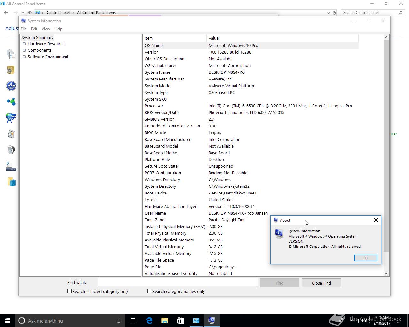Viewport: 409px width, 327px height.
Task: Select the BIOS Version/Date row
Action: tap(251, 112)
